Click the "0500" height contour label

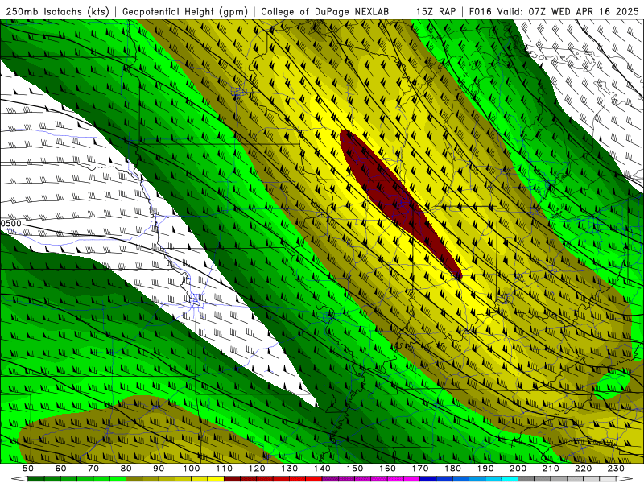(x=10, y=224)
